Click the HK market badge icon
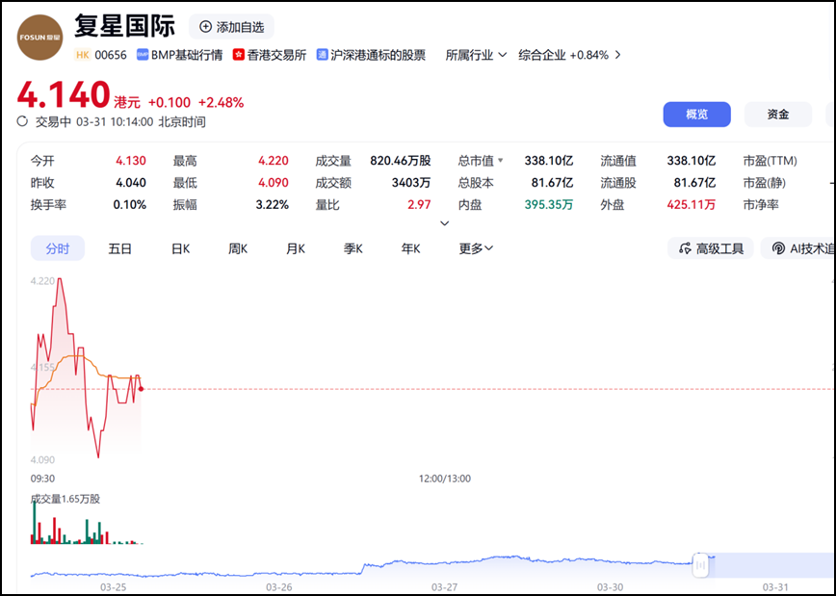Viewport: 836px width, 596px height. point(83,55)
